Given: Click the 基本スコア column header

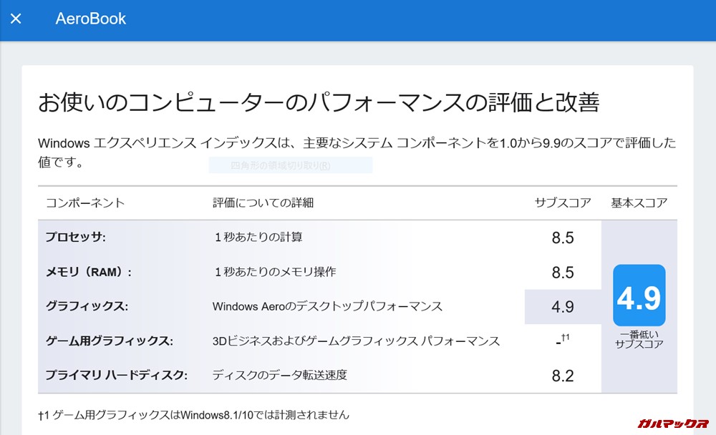Looking at the screenshot, I should [x=639, y=203].
